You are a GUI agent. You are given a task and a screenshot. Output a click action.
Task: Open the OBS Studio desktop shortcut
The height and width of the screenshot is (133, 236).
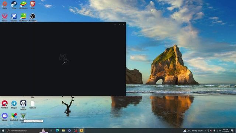pyautogui.click(x=32, y=17)
